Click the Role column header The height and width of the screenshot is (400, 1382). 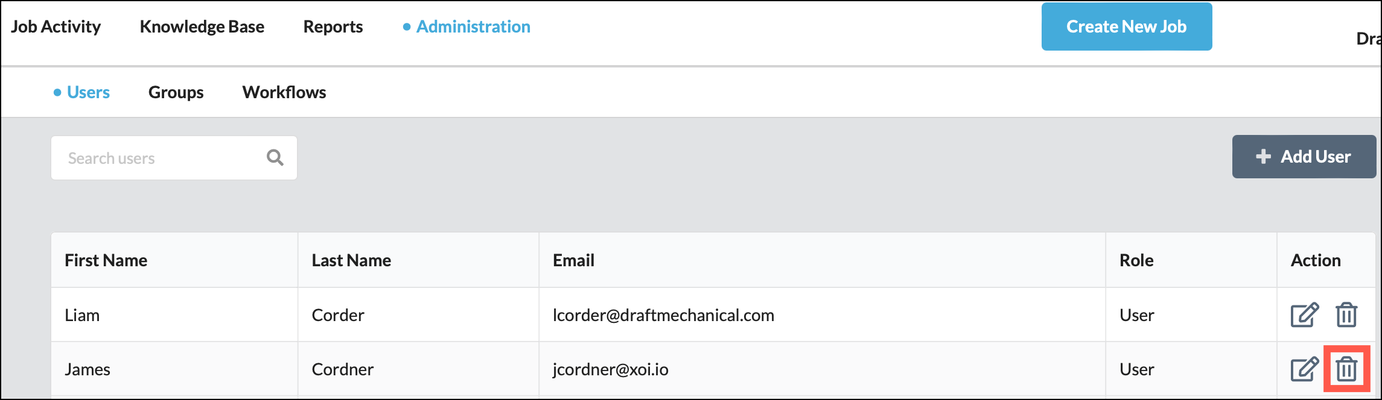pos(1136,260)
